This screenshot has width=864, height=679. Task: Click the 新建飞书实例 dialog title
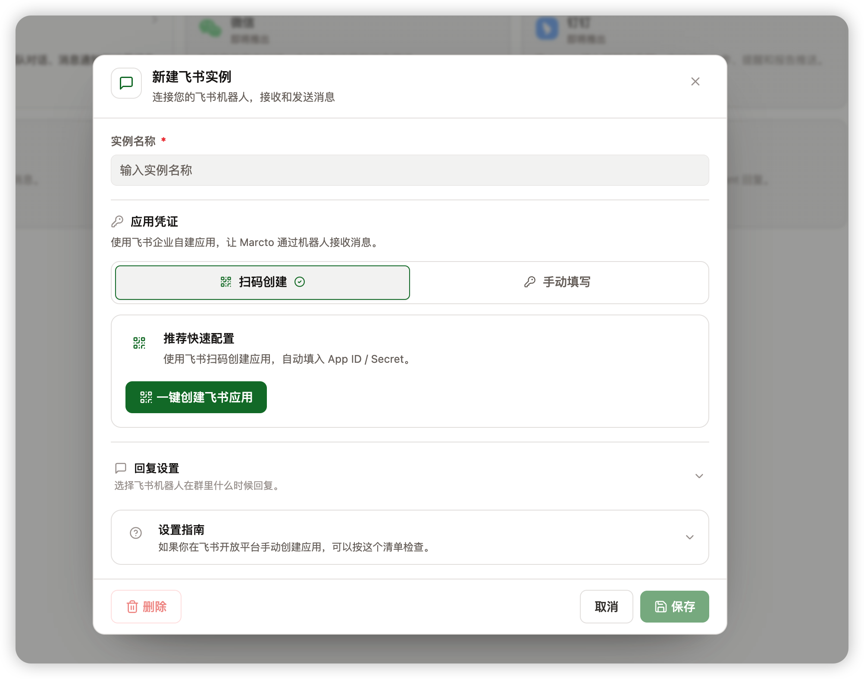(x=192, y=77)
